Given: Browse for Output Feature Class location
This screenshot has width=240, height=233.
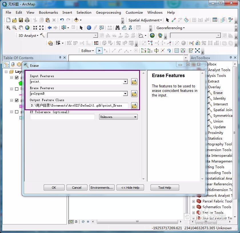Looking at the screenshot, I should [134, 106].
